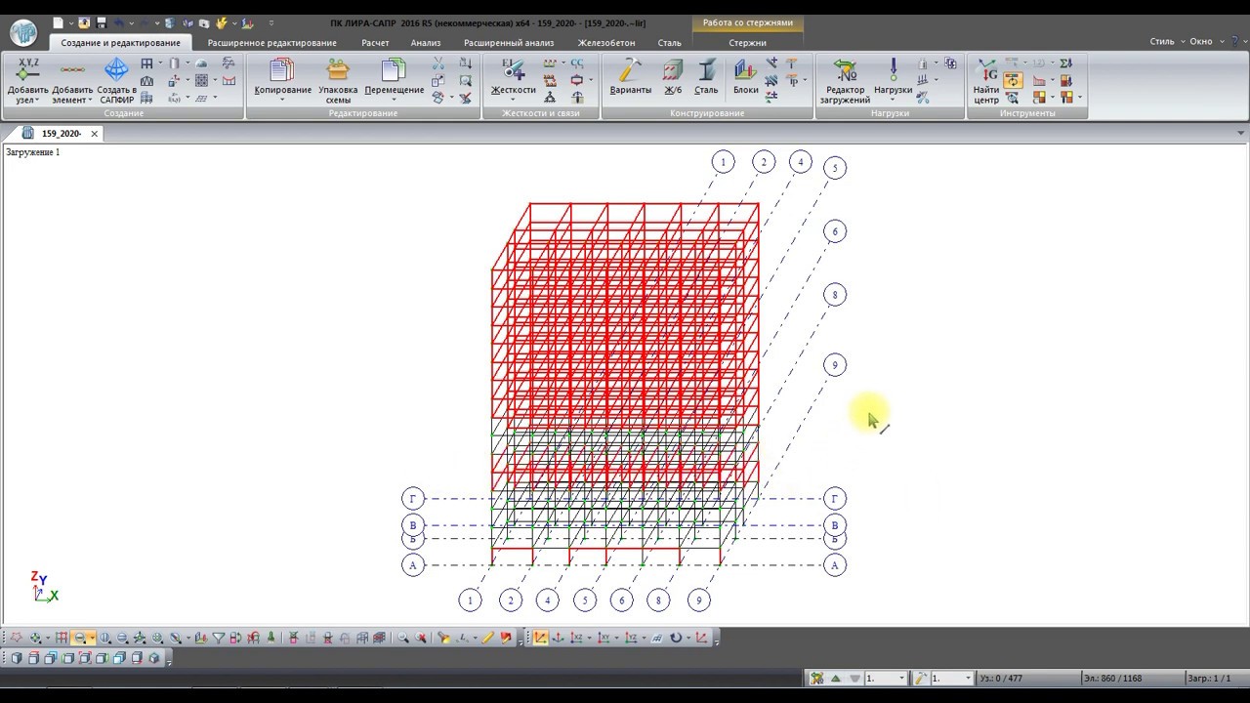
Task: Open the Анализ ribbon tab
Action: 426,43
